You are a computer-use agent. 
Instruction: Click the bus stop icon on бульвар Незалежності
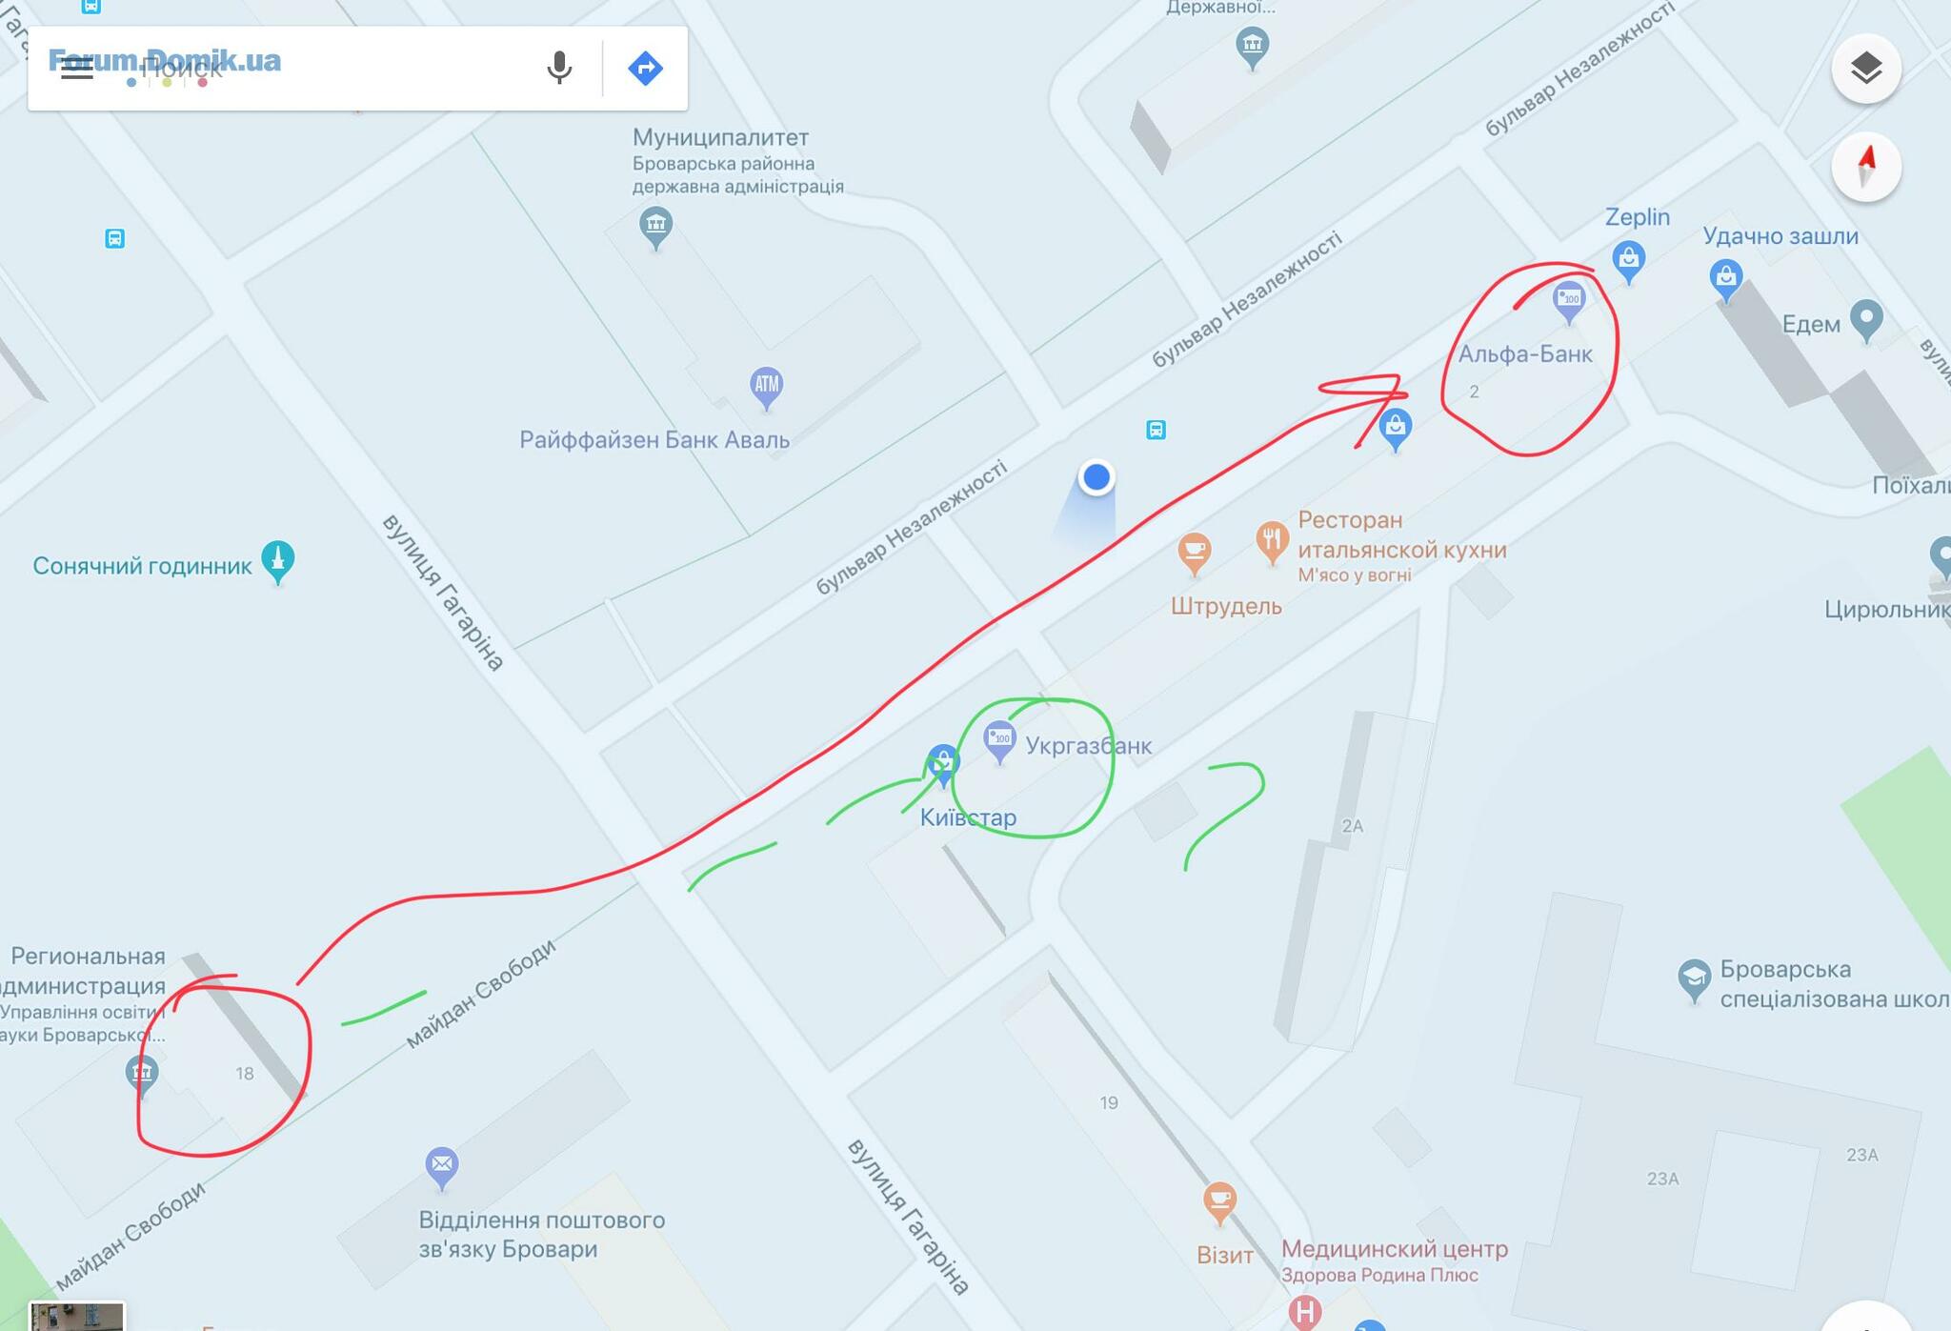click(x=1156, y=430)
